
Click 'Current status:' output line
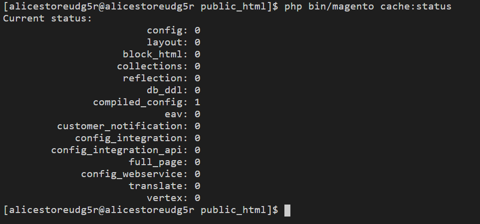tap(47, 18)
